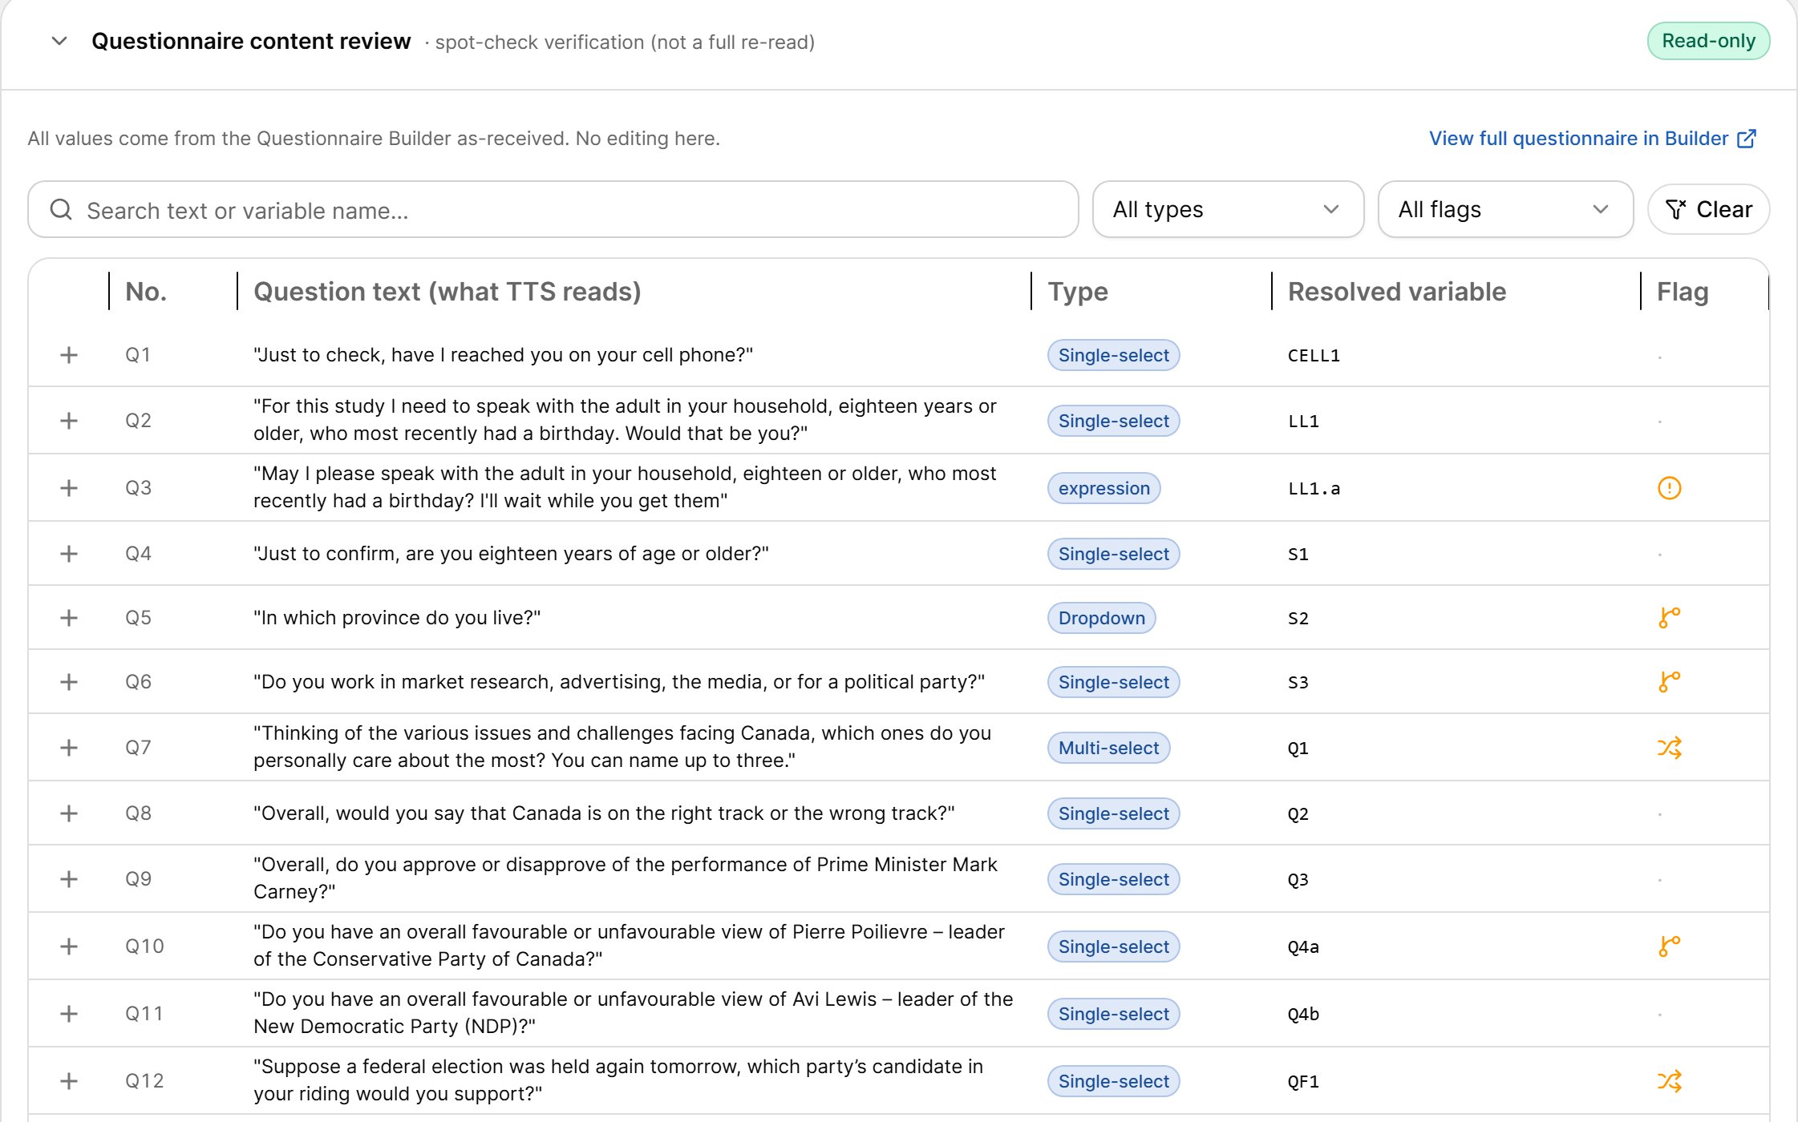Expand row Q4 plus icon
Viewport: 1798px width, 1122px height.
(x=69, y=554)
